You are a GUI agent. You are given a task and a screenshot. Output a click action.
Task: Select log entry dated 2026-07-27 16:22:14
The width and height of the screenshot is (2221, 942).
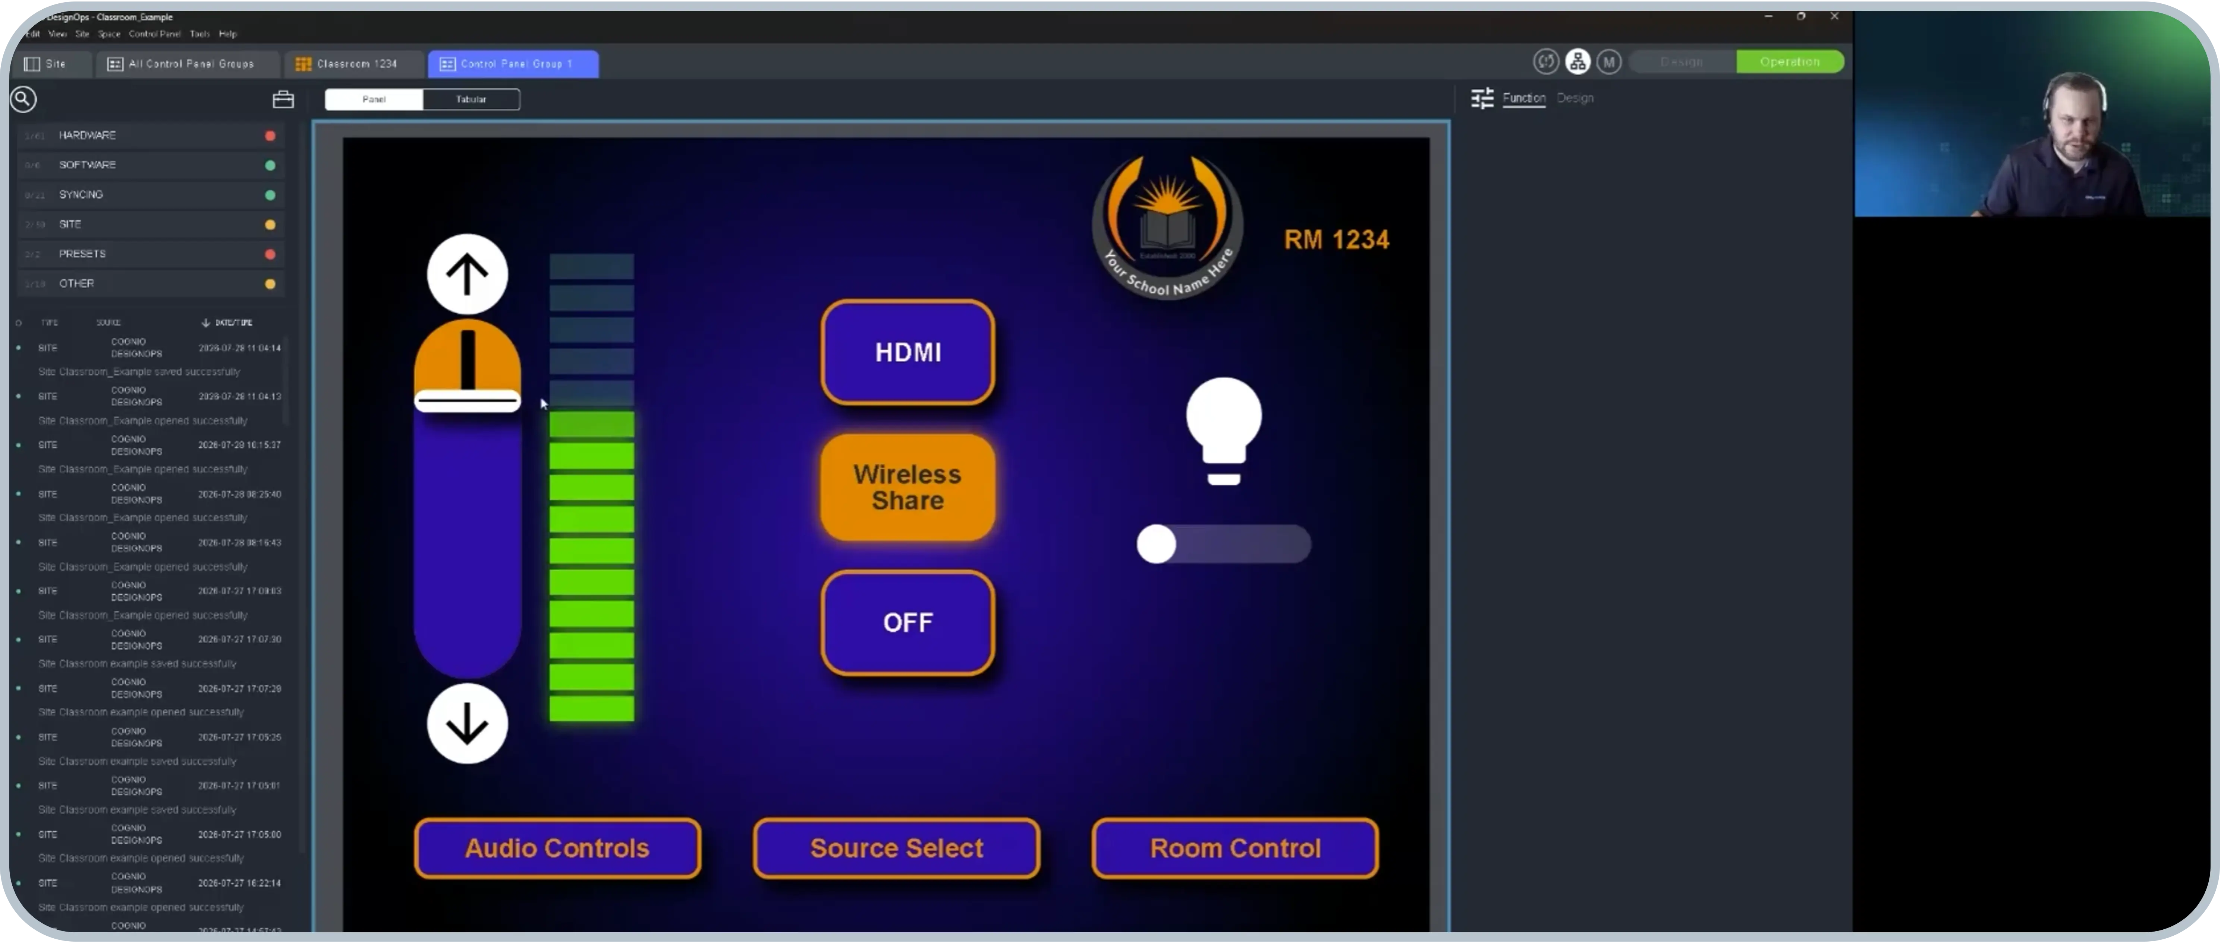pos(151,884)
